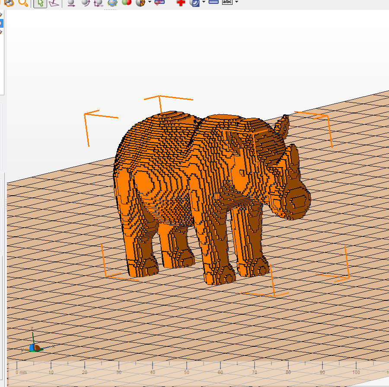Open the free-form transform sphere tool
Viewport: 389px width, 387px height.
tap(112, 3)
